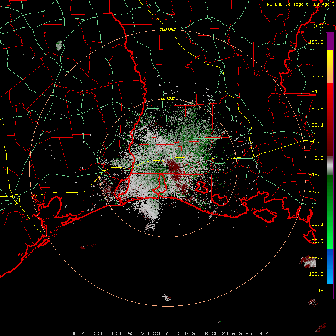Image resolution: width=336 pixels, height=336 pixels.
Task: Click the 50 NMI range ring label
Action: 168,99
